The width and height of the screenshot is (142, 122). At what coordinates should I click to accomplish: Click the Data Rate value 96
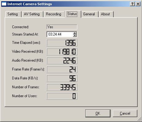point(62,78)
